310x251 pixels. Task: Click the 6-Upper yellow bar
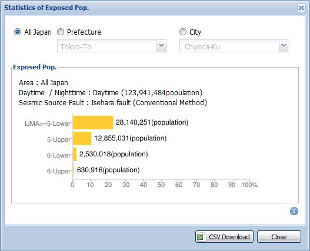coord(74,170)
